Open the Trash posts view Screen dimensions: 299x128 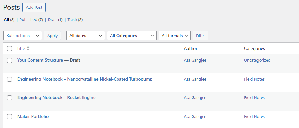click(x=72, y=19)
